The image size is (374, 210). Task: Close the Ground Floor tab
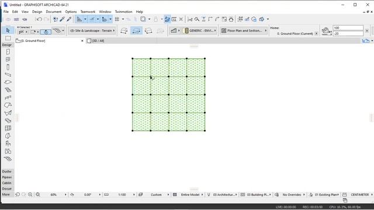[x=82, y=41]
